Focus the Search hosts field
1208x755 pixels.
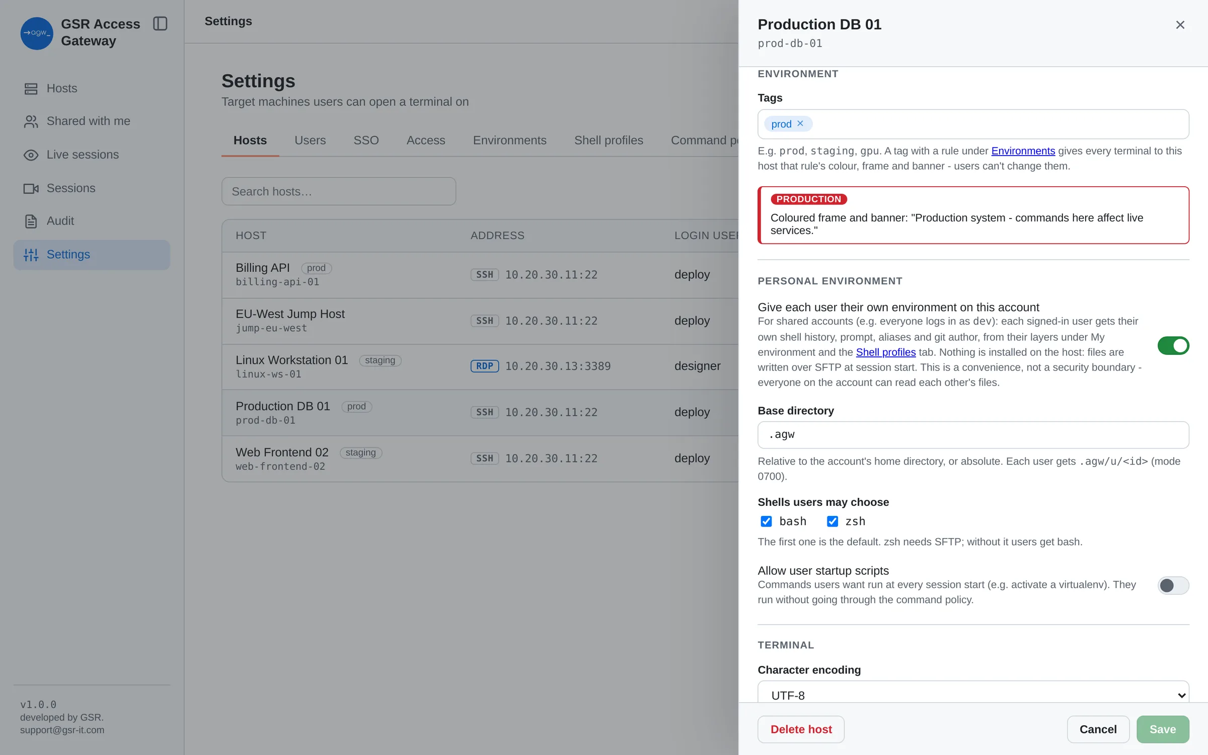(339, 191)
